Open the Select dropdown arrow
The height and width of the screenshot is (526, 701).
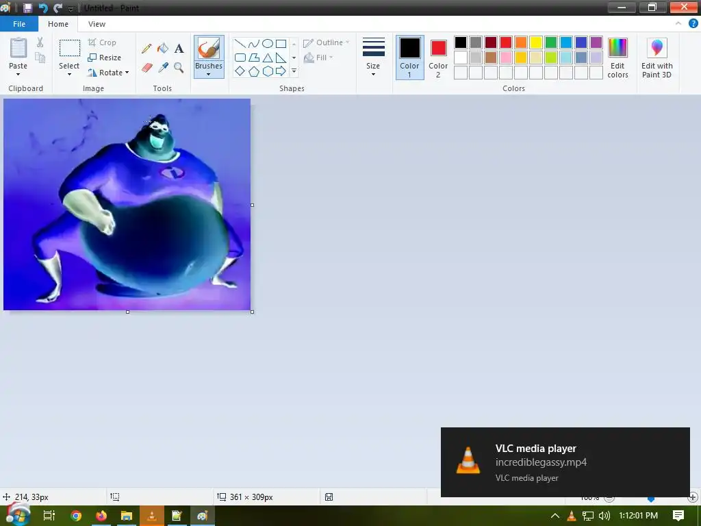pyautogui.click(x=69, y=74)
